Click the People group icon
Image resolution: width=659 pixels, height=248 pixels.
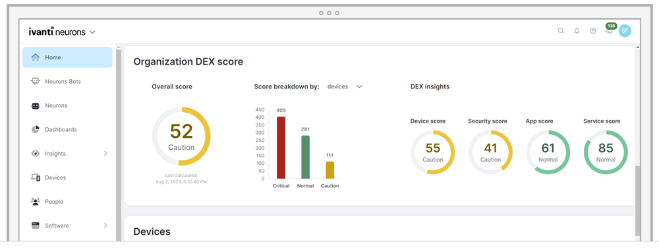(x=36, y=201)
